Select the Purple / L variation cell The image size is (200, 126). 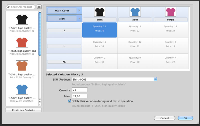click(x=170, y=46)
